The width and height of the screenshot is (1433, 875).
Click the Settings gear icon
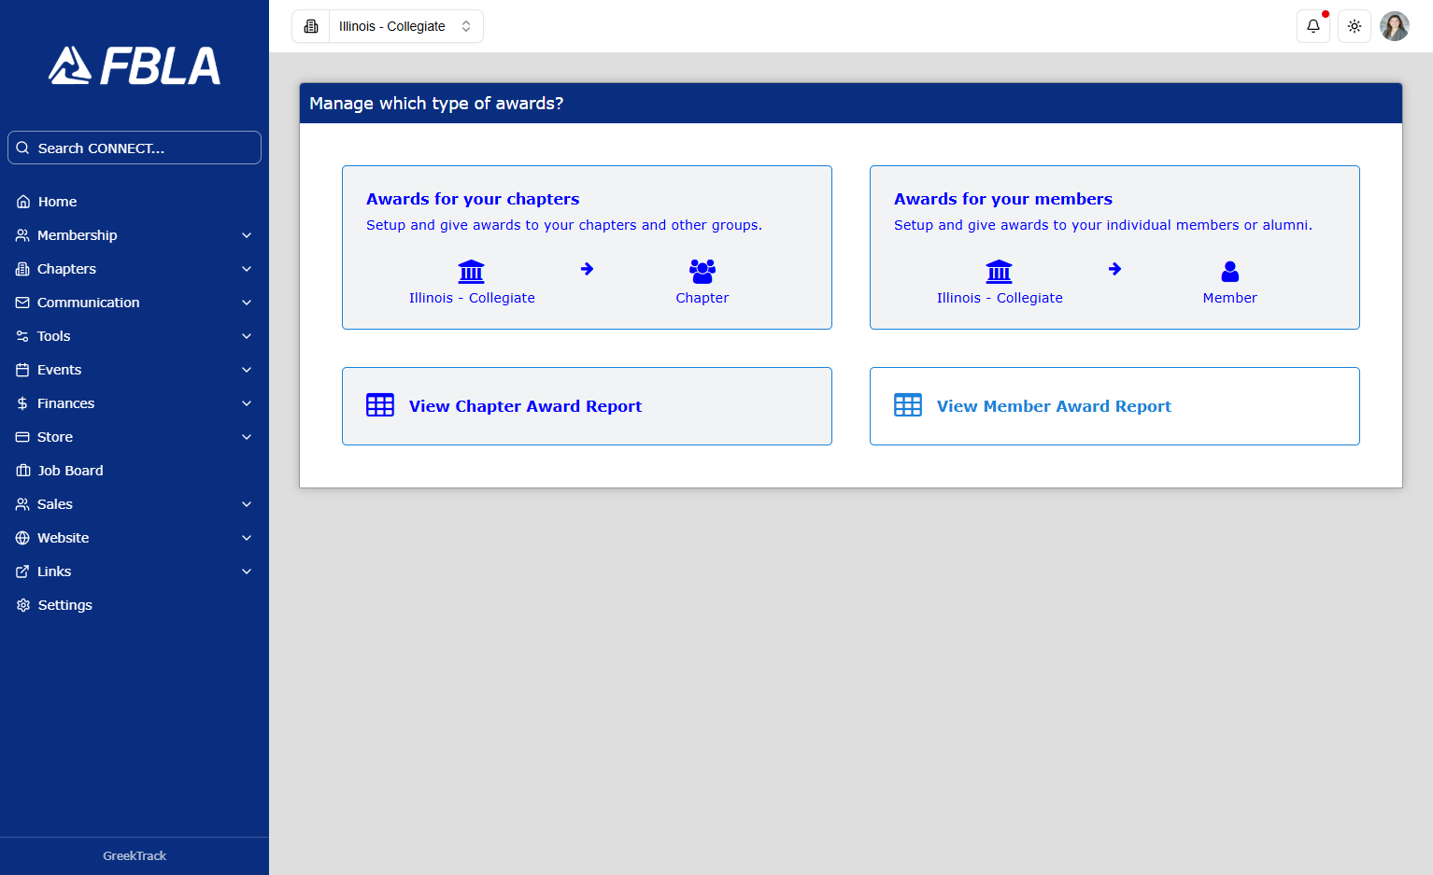(23, 605)
